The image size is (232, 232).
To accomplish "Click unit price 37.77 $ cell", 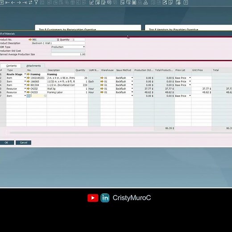I will pos(202,89).
